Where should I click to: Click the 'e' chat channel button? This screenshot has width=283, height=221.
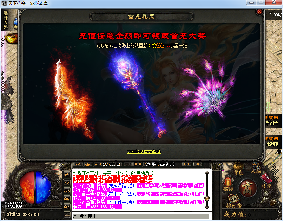point(67,175)
